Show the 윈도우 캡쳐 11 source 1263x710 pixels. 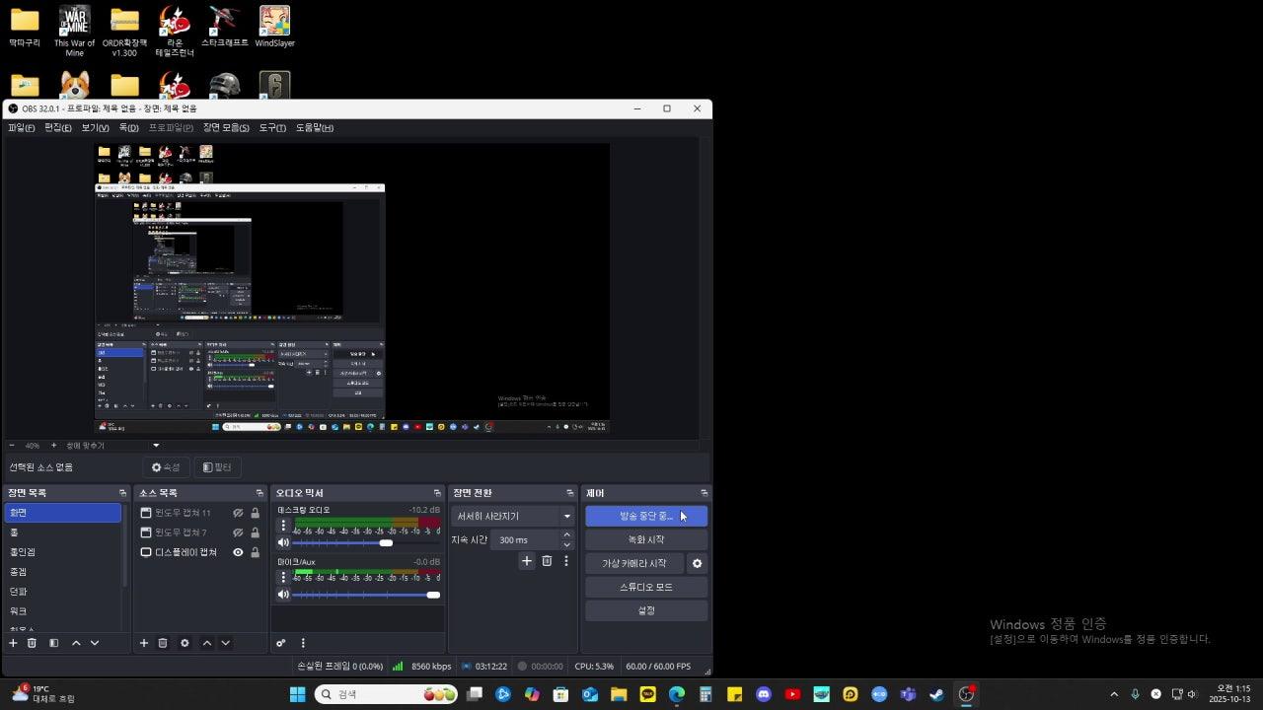(238, 513)
